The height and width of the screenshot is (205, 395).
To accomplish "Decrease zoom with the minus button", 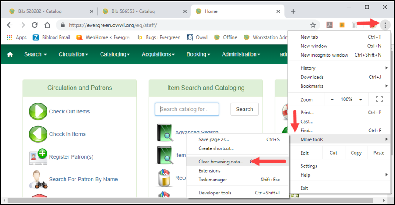I will click(x=332, y=99).
